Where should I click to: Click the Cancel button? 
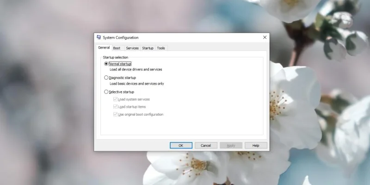click(x=206, y=145)
